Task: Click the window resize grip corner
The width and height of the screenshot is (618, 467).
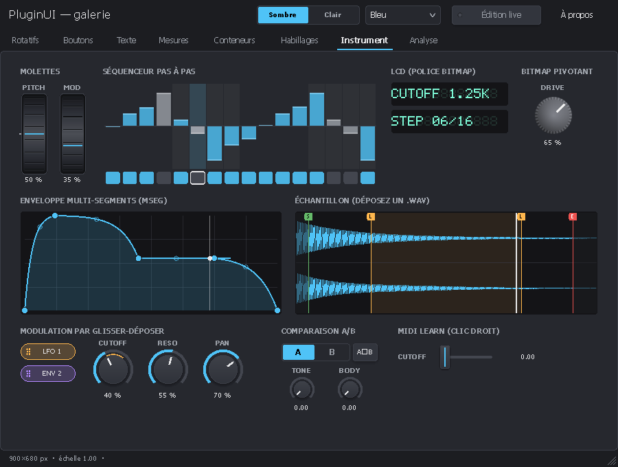Action: 612,461
